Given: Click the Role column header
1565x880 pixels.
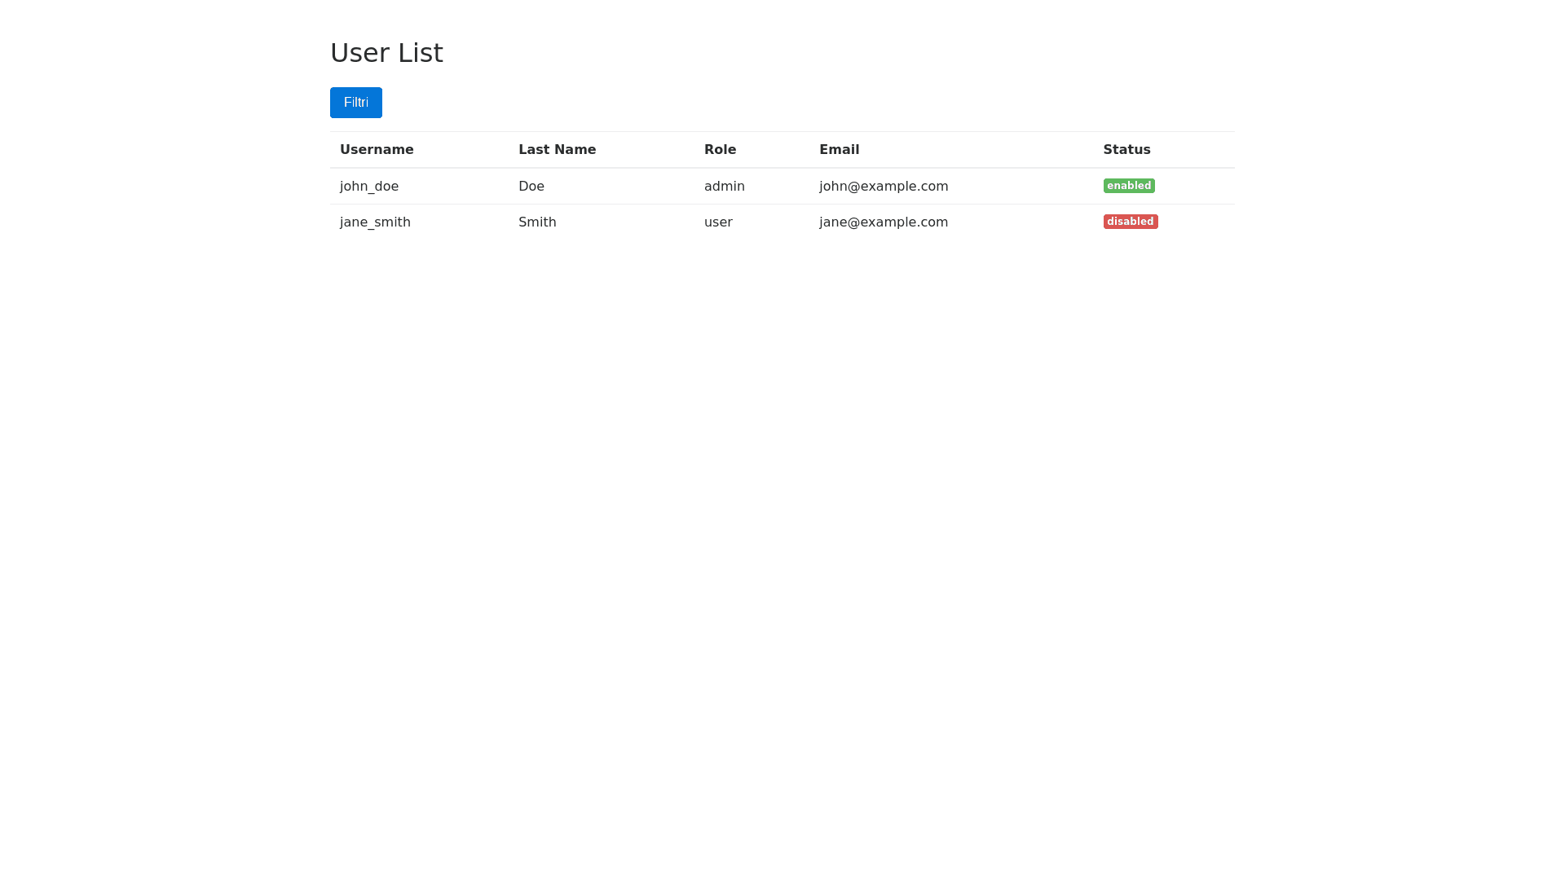Looking at the screenshot, I should pyautogui.click(x=720, y=150).
